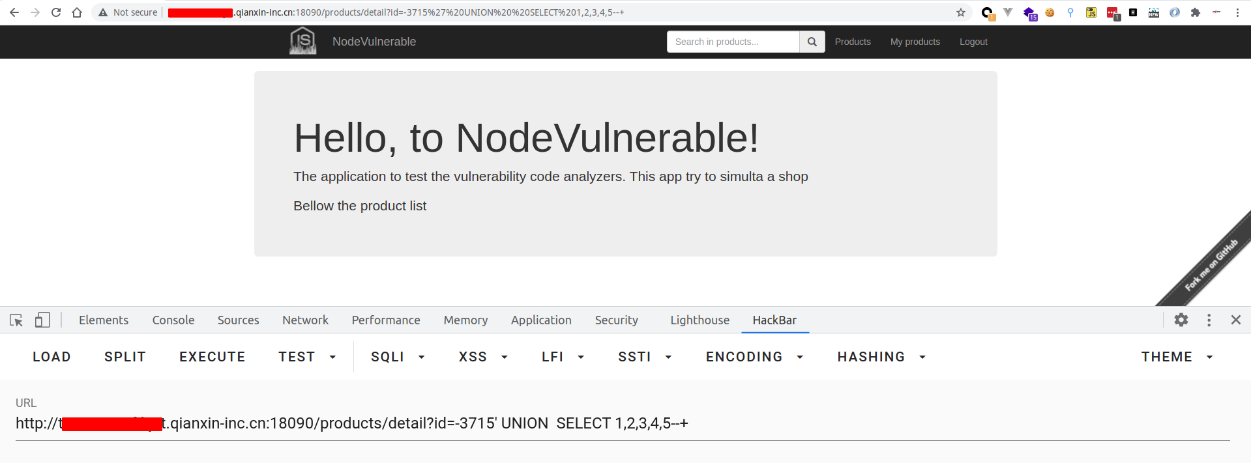Open the XSS payload dropdown

point(482,357)
